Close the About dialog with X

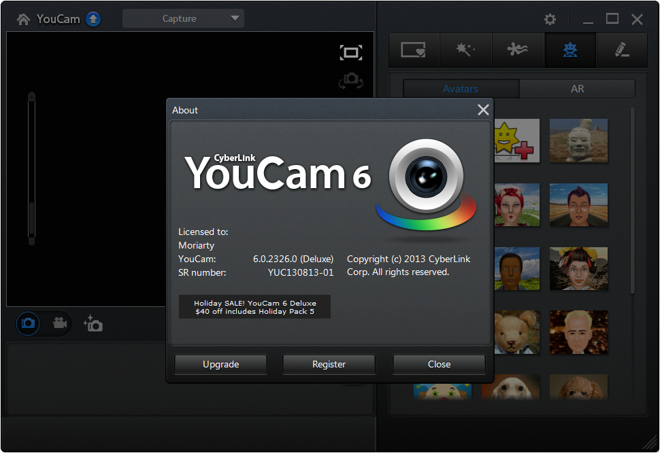pyautogui.click(x=483, y=109)
